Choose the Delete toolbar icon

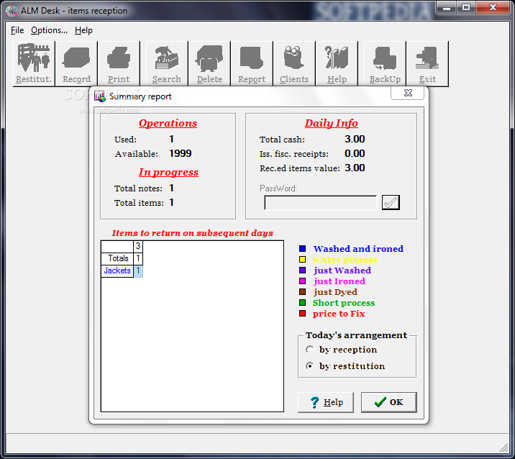209,64
